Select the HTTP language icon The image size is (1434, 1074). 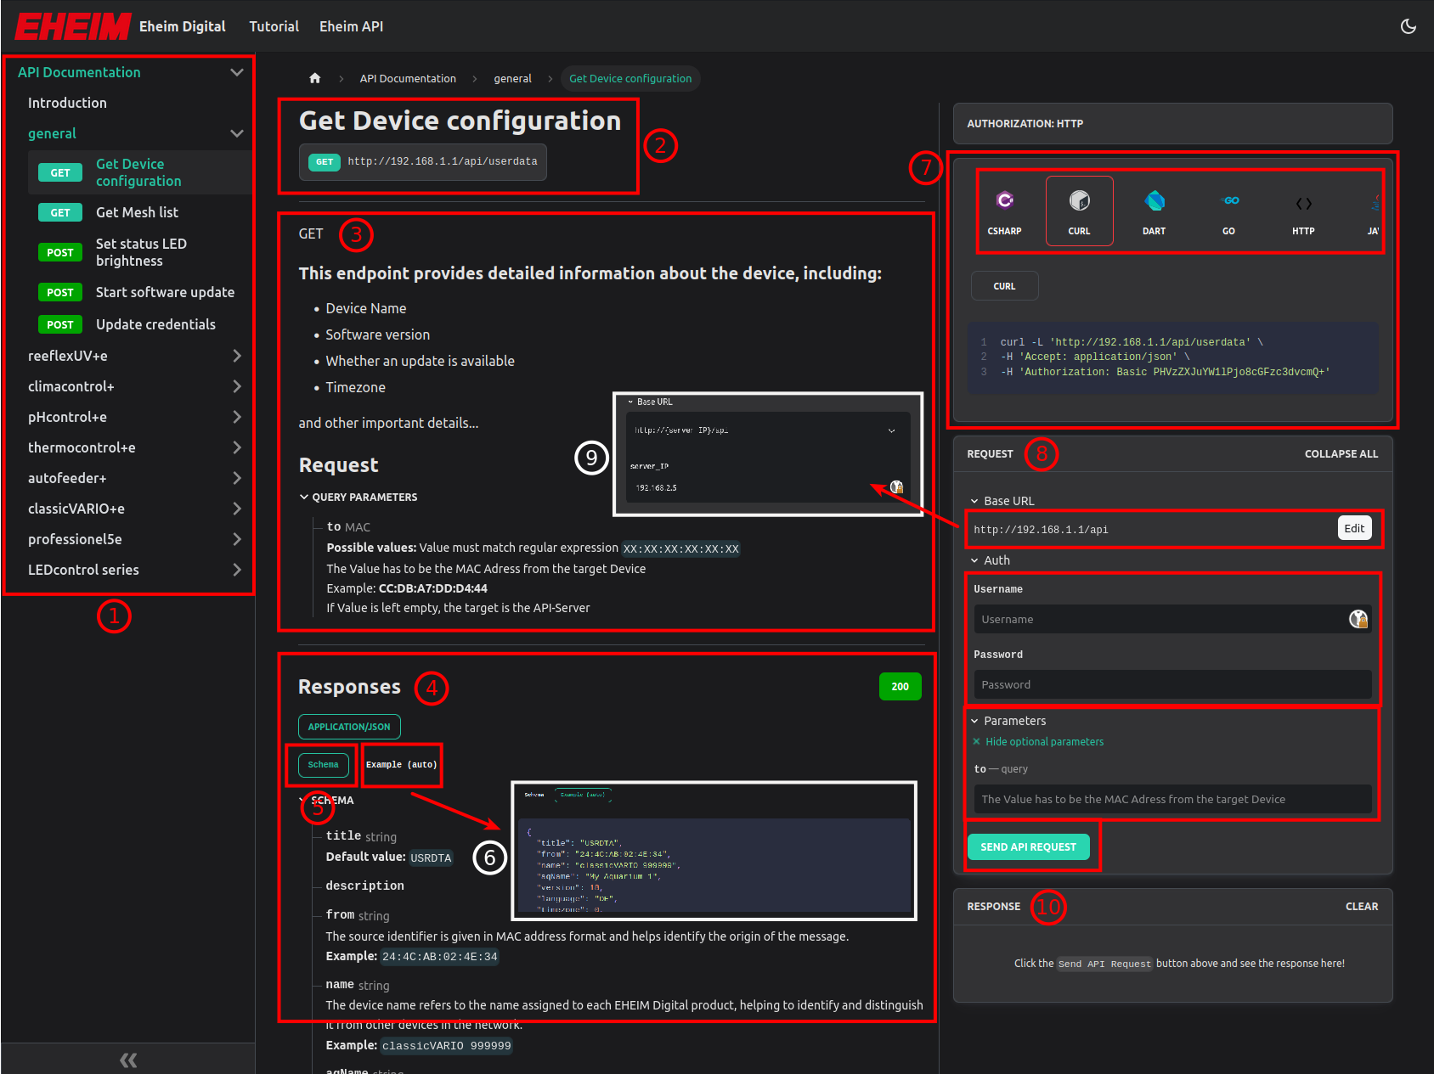pos(1303,211)
